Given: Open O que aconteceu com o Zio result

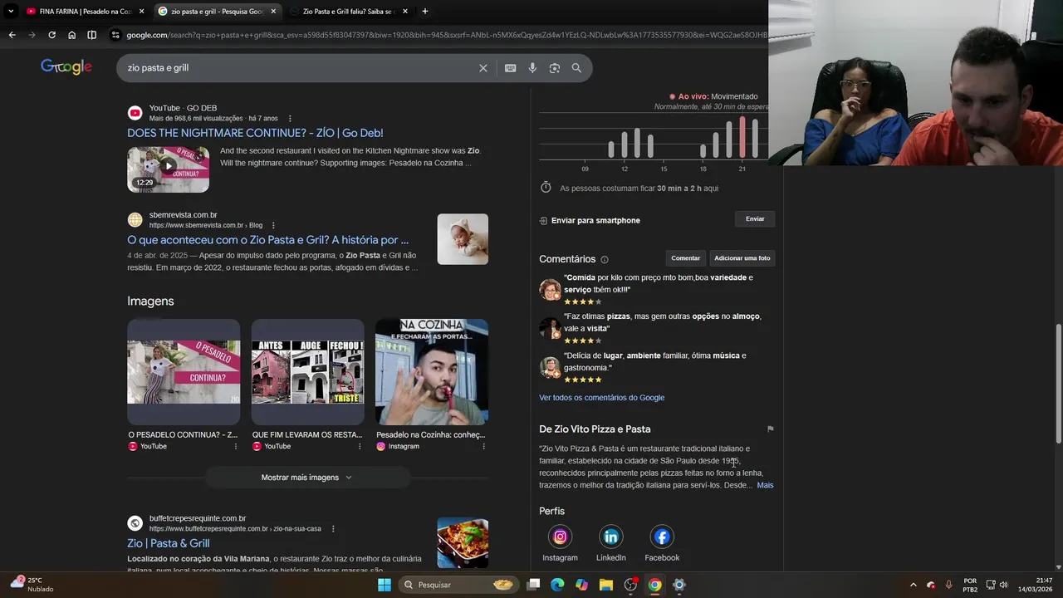Looking at the screenshot, I should [267, 240].
